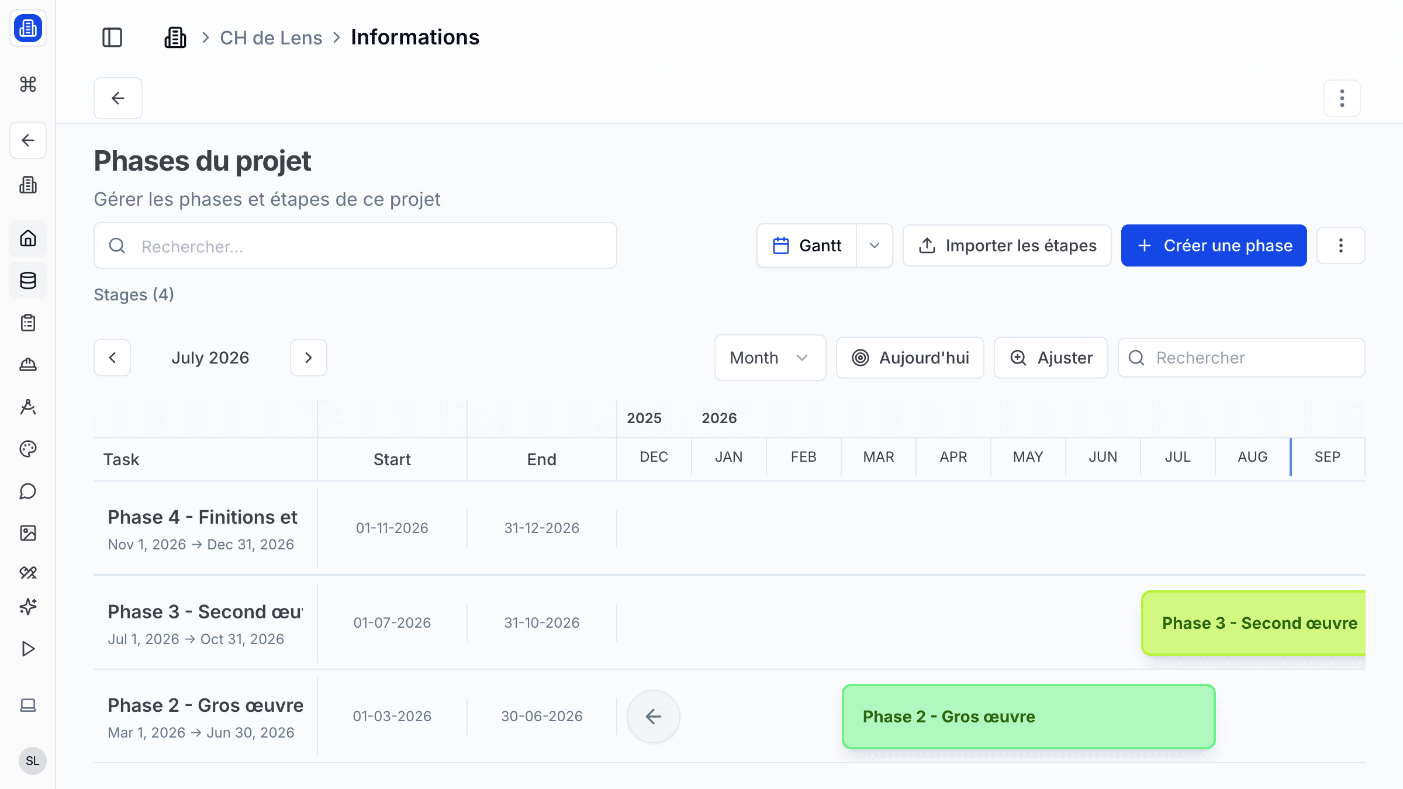The image size is (1403, 789).
Task: Click the July 2026 date label
Action: (x=210, y=358)
